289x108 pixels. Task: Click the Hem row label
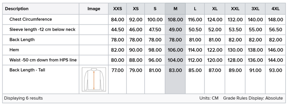coord(14,50)
